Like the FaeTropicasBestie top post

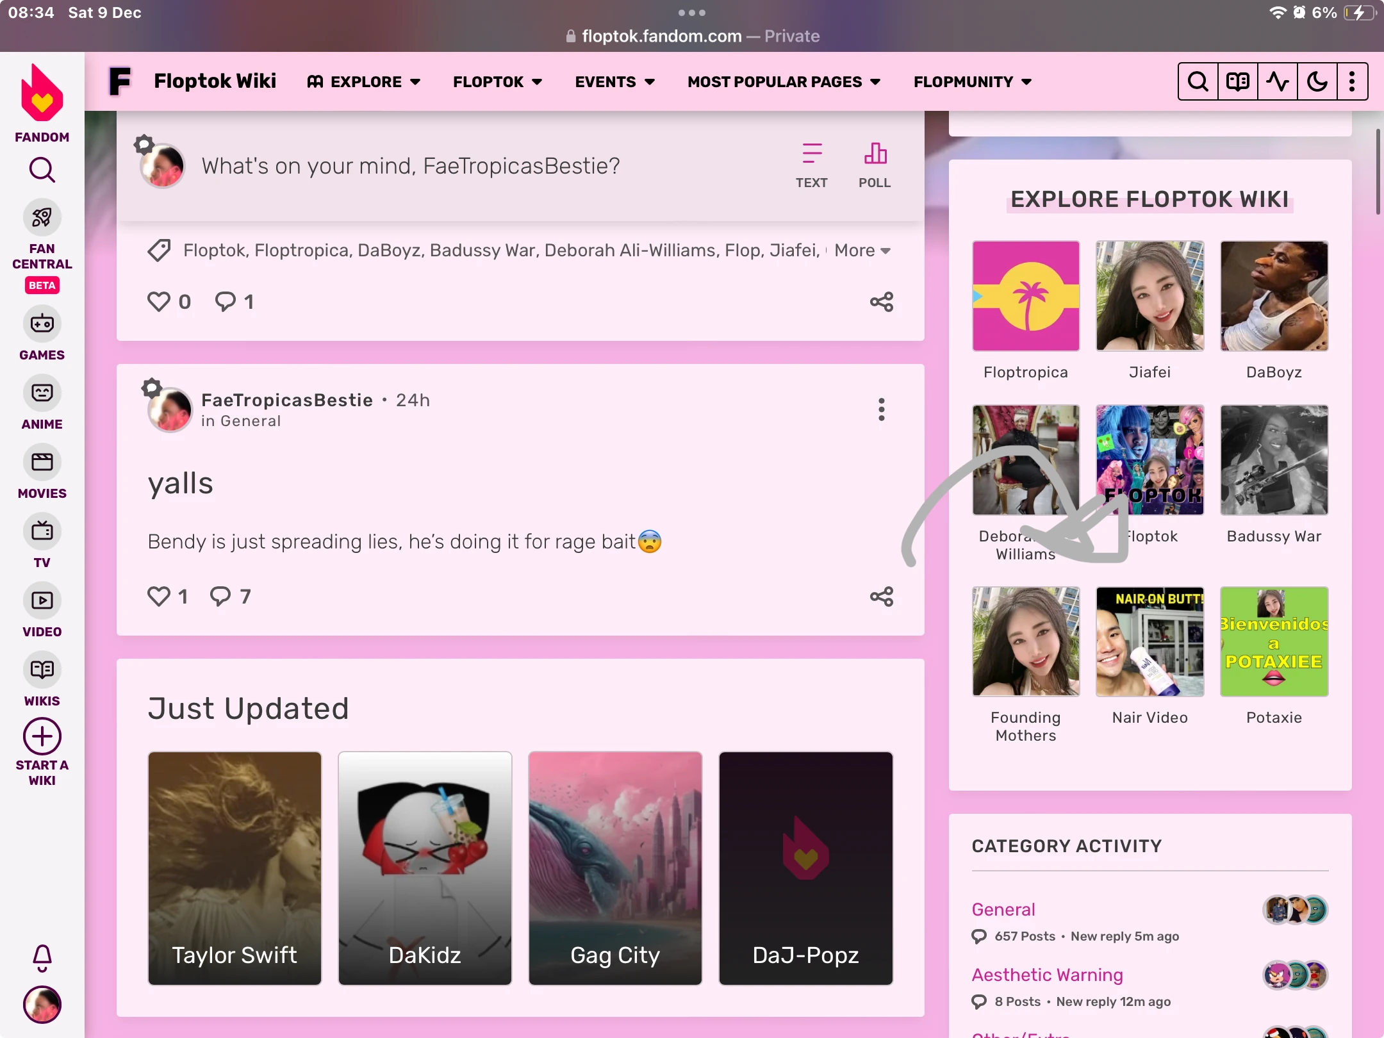(159, 301)
